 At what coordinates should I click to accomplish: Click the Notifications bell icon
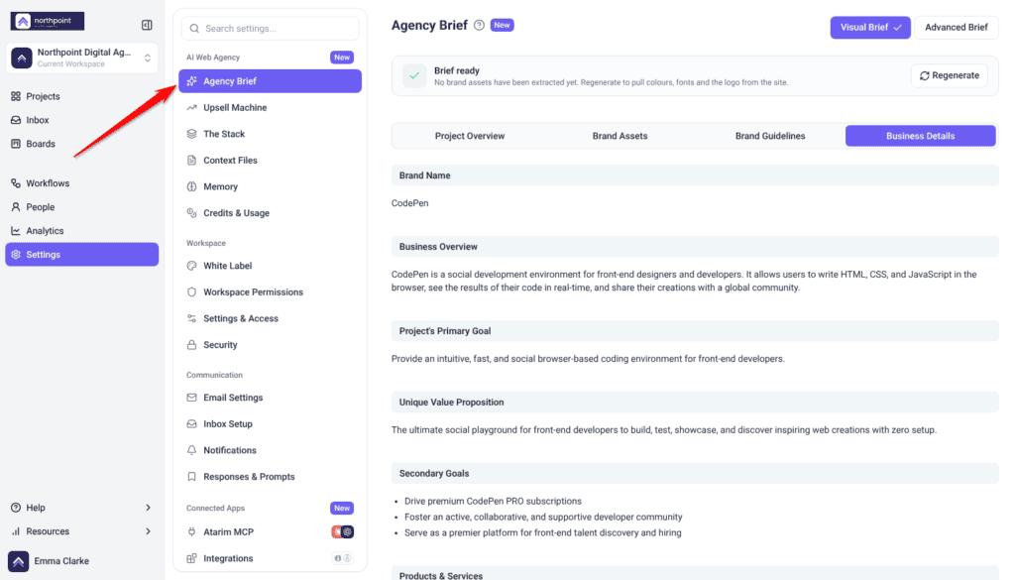click(x=191, y=450)
